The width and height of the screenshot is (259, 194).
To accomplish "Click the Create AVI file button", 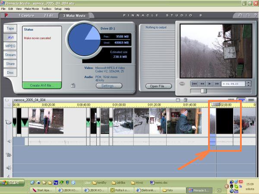I will 42,85.
